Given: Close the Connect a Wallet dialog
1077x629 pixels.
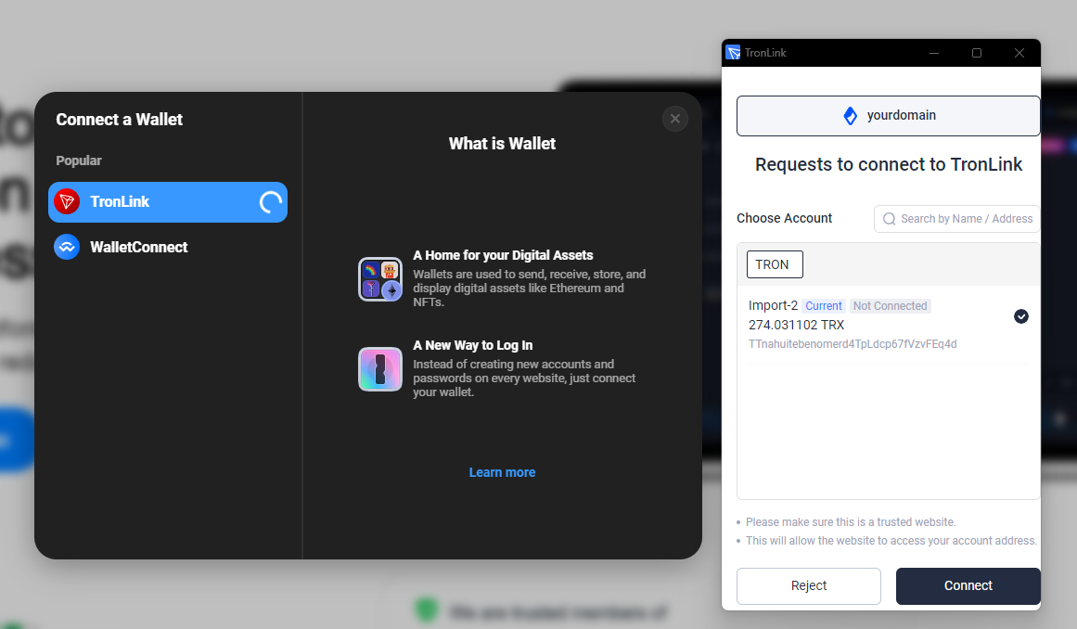Looking at the screenshot, I should tap(675, 119).
